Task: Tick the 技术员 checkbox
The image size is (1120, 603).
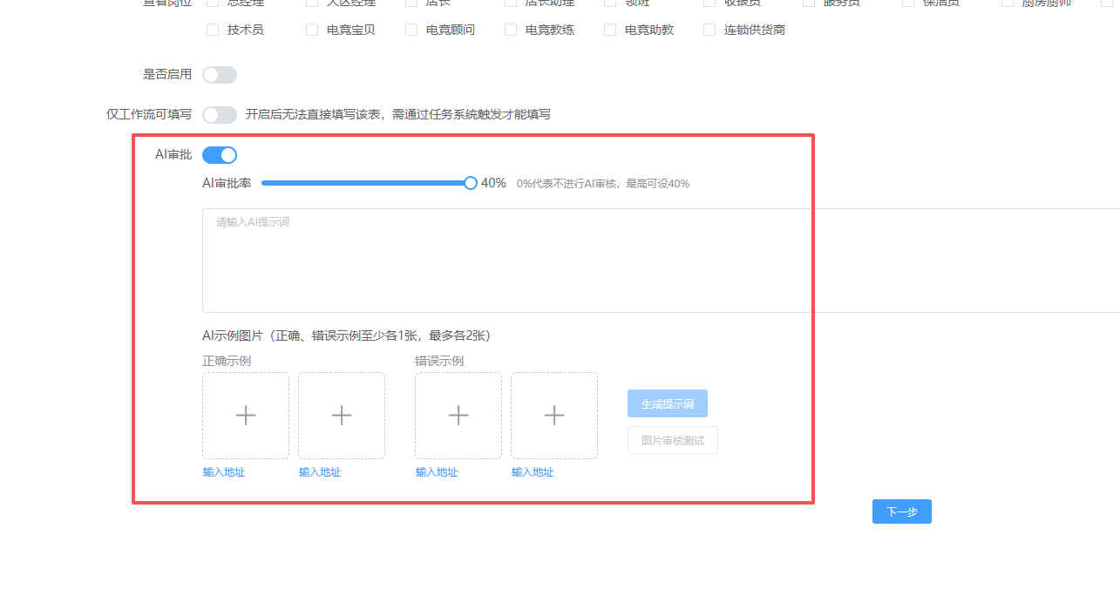Action: click(213, 30)
